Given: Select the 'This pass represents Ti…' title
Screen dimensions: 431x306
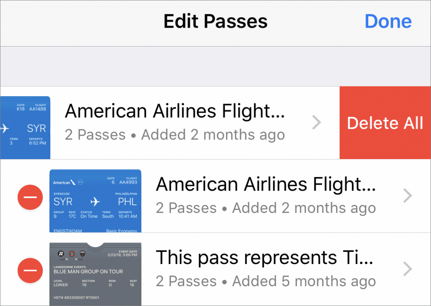Looking at the screenshot, I should [x=265, y=258].
